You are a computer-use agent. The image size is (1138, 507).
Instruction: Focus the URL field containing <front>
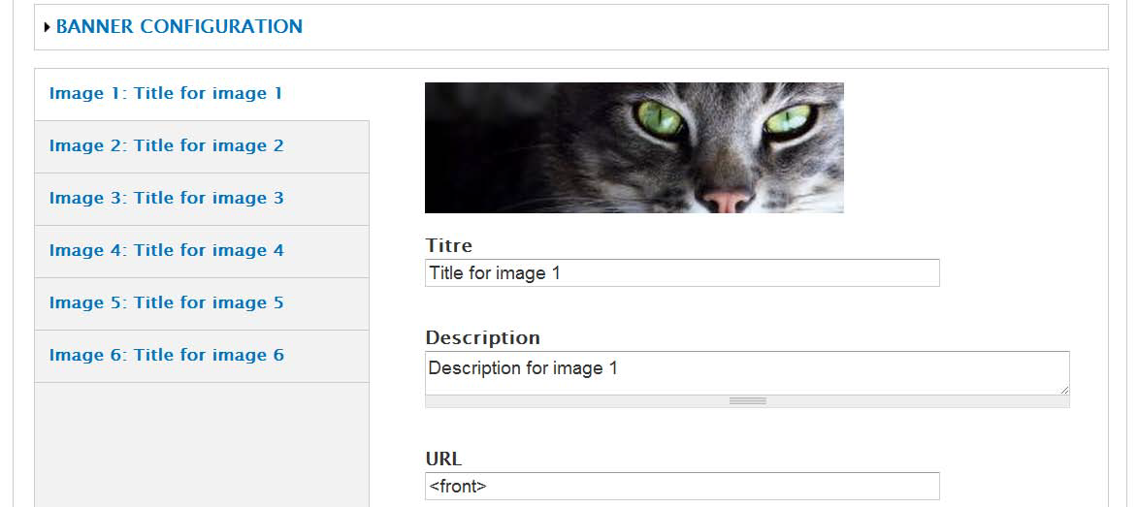tap(682, 487)
